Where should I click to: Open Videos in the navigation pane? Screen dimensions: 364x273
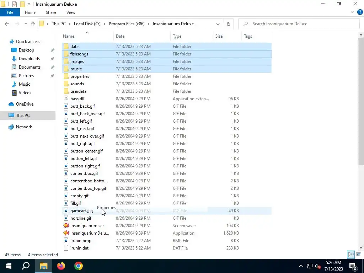pyautogui.click(x=25, y=93)
